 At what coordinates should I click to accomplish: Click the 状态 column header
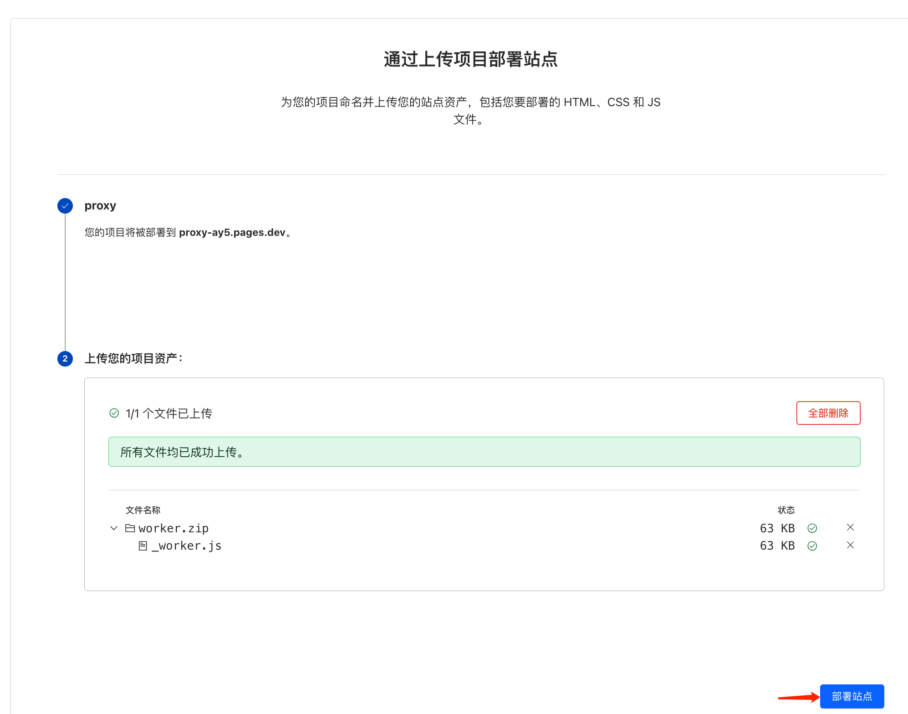pos(786,510)
